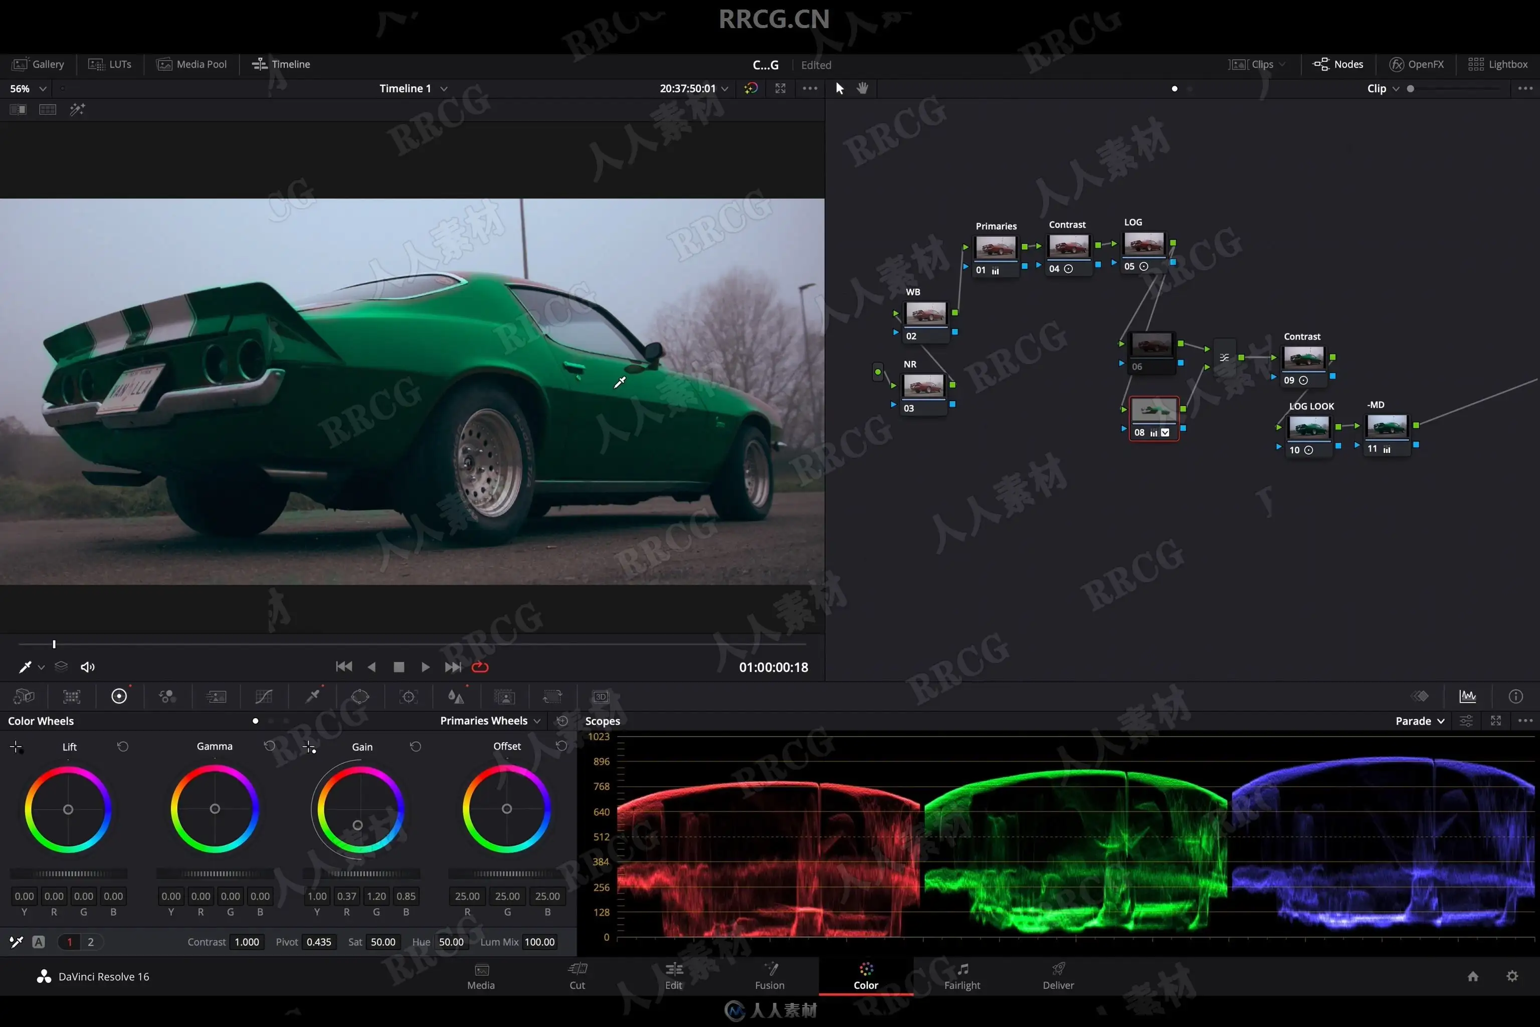Open the Qualifier eyedropper palette
This screenshot has width=1540, height=1027.
pos(313,696)
